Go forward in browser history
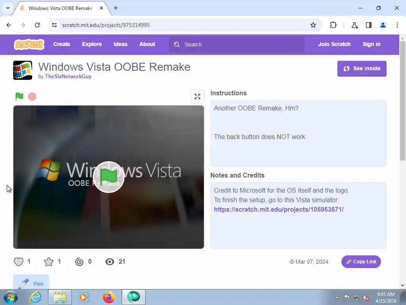 pyautogui.click(x=23, y=25)
